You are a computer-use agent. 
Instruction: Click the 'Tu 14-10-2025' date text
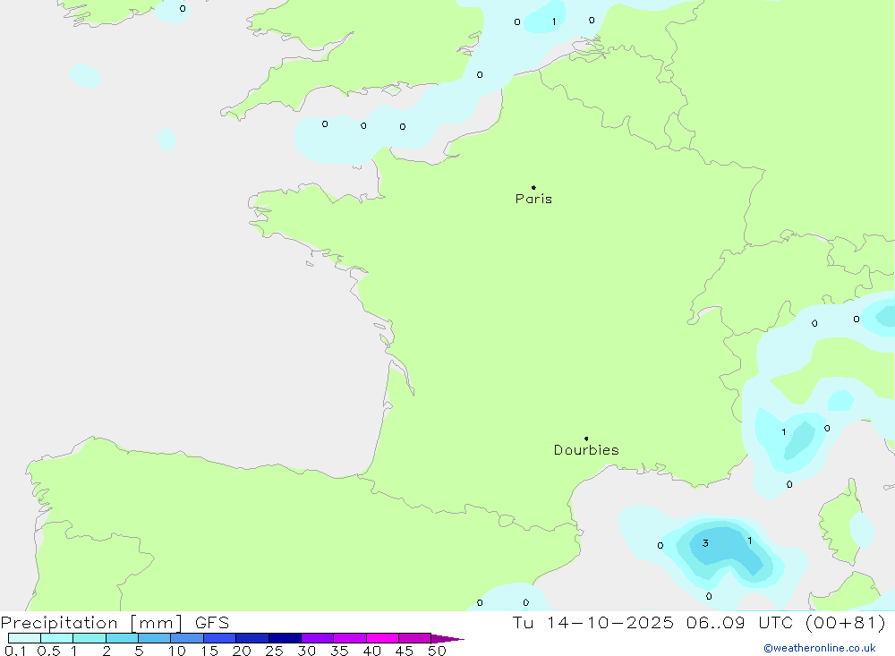click(592, 623)
